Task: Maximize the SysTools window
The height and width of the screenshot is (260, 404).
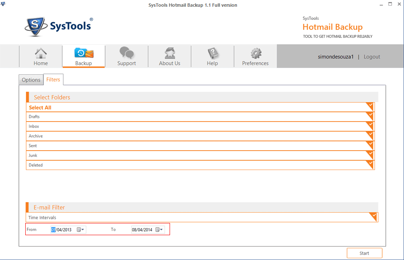Action: (390, 4)
